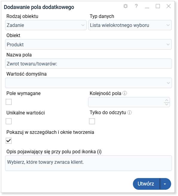178x196 pixels.
Task: Minimize the Dodawanie pola dodatkowego window
Action: tap(147, 6)
